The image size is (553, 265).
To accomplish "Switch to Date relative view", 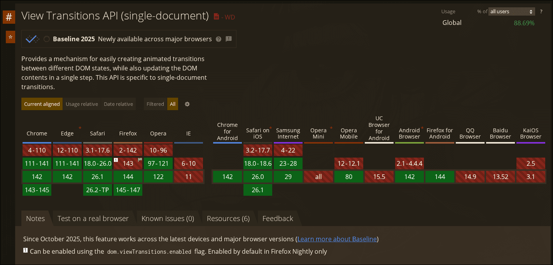I will pos(118,104).
